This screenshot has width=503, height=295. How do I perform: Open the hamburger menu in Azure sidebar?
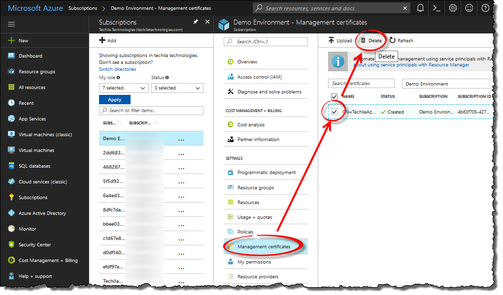(11, 25)
